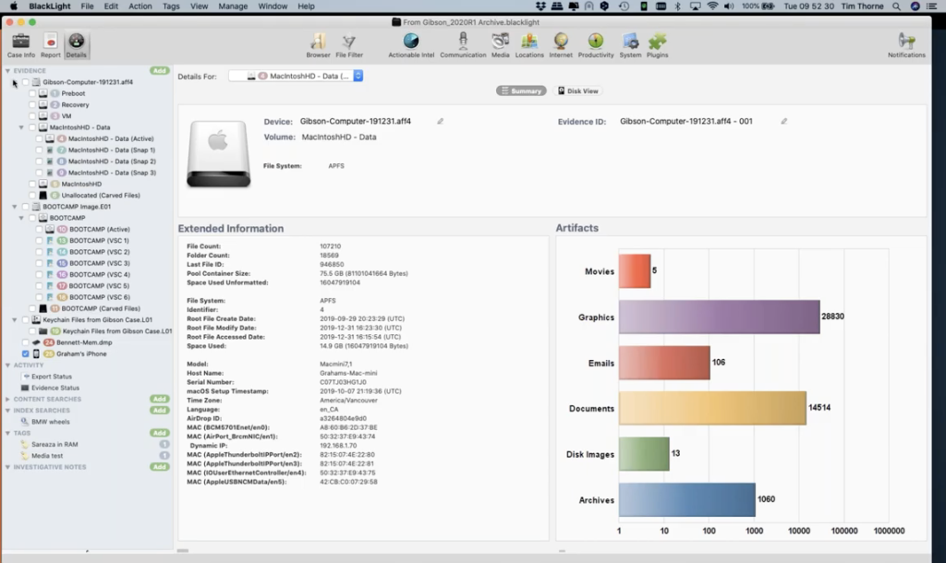Screen dimensions: 946x563
Task: Open the Plugins icon
Action: 657,45
